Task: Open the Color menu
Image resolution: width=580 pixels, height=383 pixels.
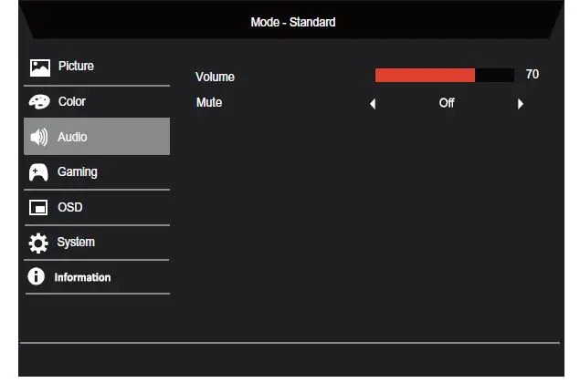Action: click(97, 101)
